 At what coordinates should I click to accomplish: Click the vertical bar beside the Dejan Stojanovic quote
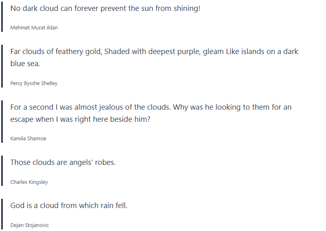(2, 214)
